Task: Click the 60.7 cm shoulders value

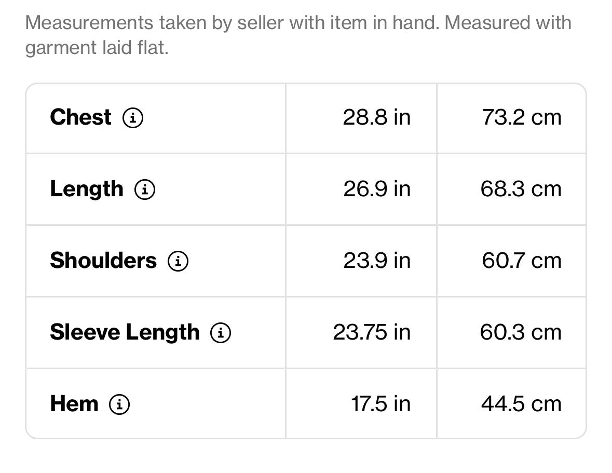Action: [x=522, y=261]
